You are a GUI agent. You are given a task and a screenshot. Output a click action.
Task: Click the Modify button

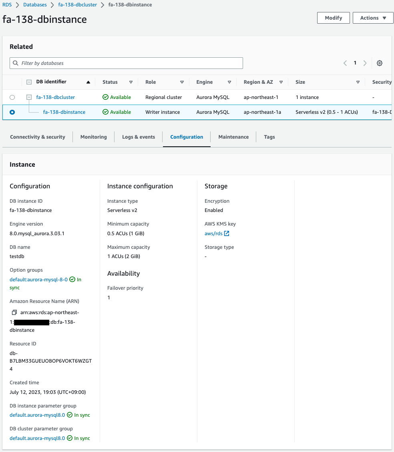[x=333, y=18]
